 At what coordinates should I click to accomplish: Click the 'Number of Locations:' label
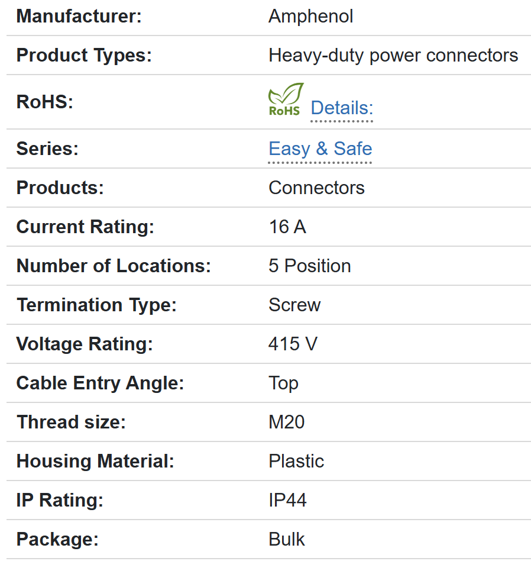[114, 266]
